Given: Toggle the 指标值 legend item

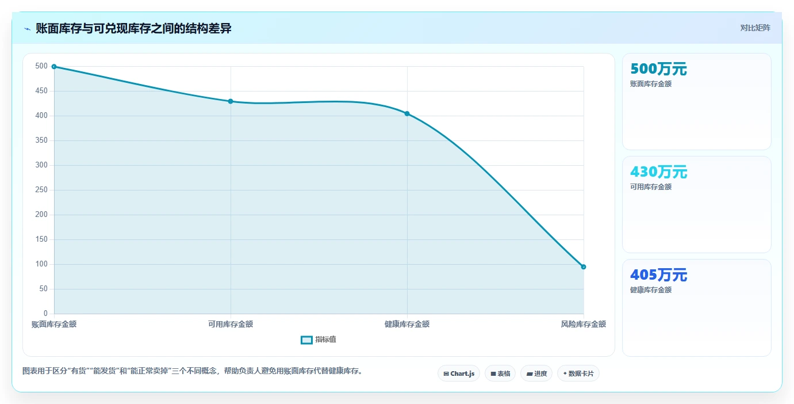Looking at the screenshot, I should 319,340.
